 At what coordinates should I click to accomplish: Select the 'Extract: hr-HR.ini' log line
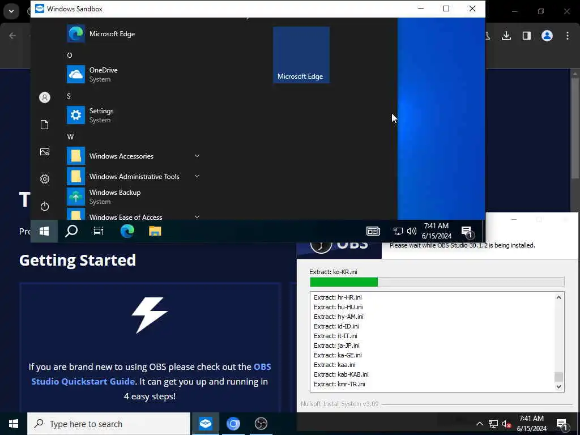338,297
